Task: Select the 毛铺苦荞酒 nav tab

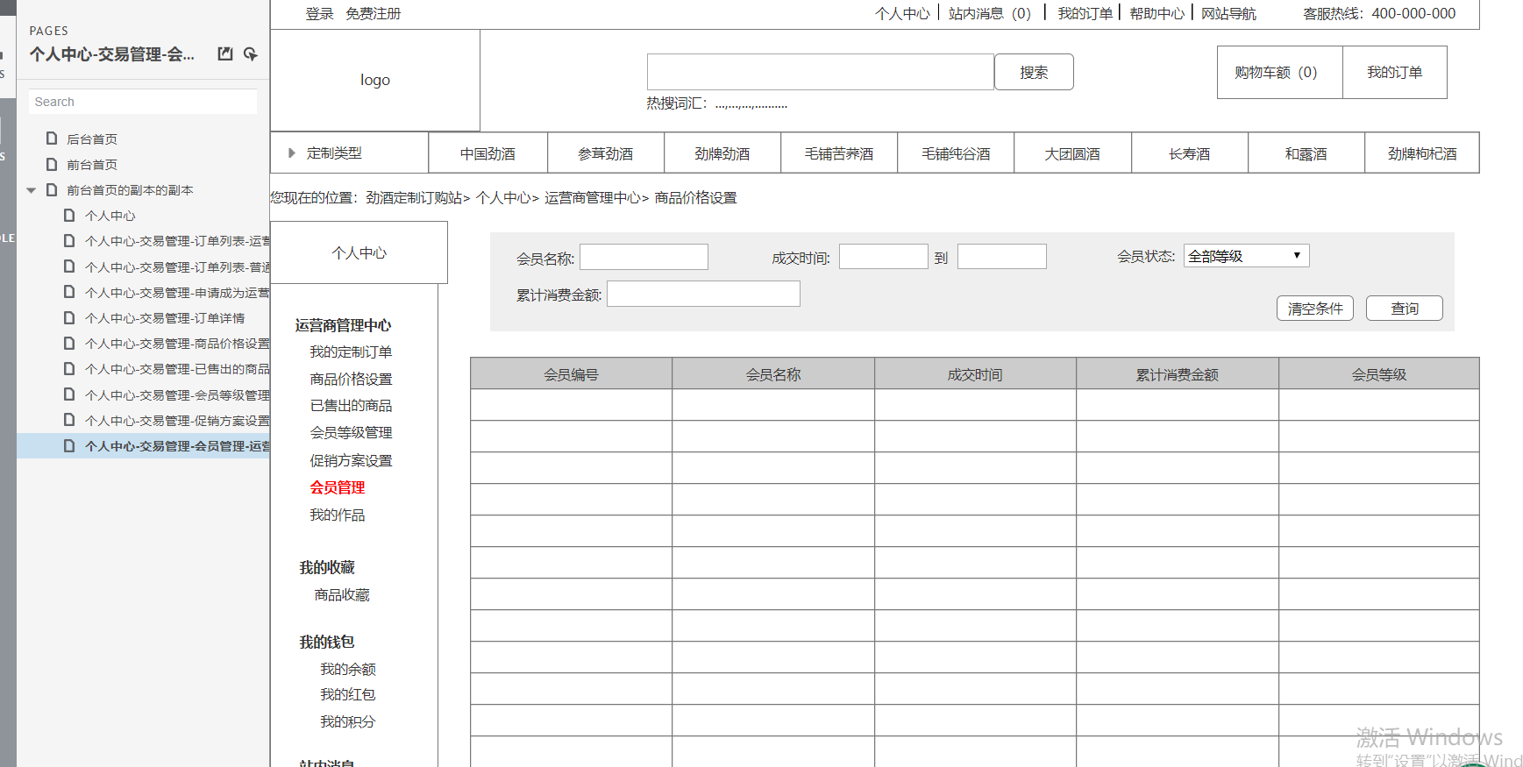Action: pyautogui.click(x=839, y=153)
